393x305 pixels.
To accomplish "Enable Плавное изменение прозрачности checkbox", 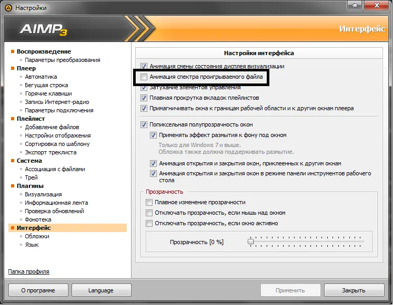I will pyautogui.click(x=149, y=202).
